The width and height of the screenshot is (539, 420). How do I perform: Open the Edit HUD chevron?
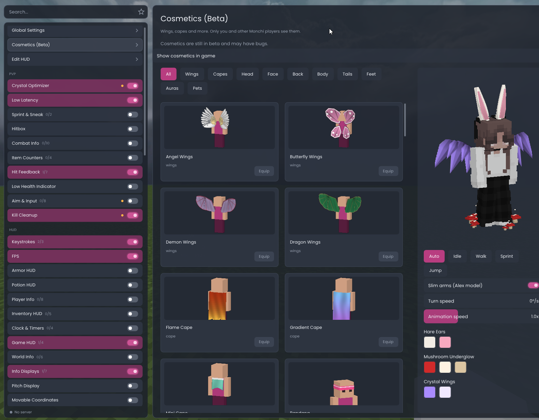pos(137,59)
